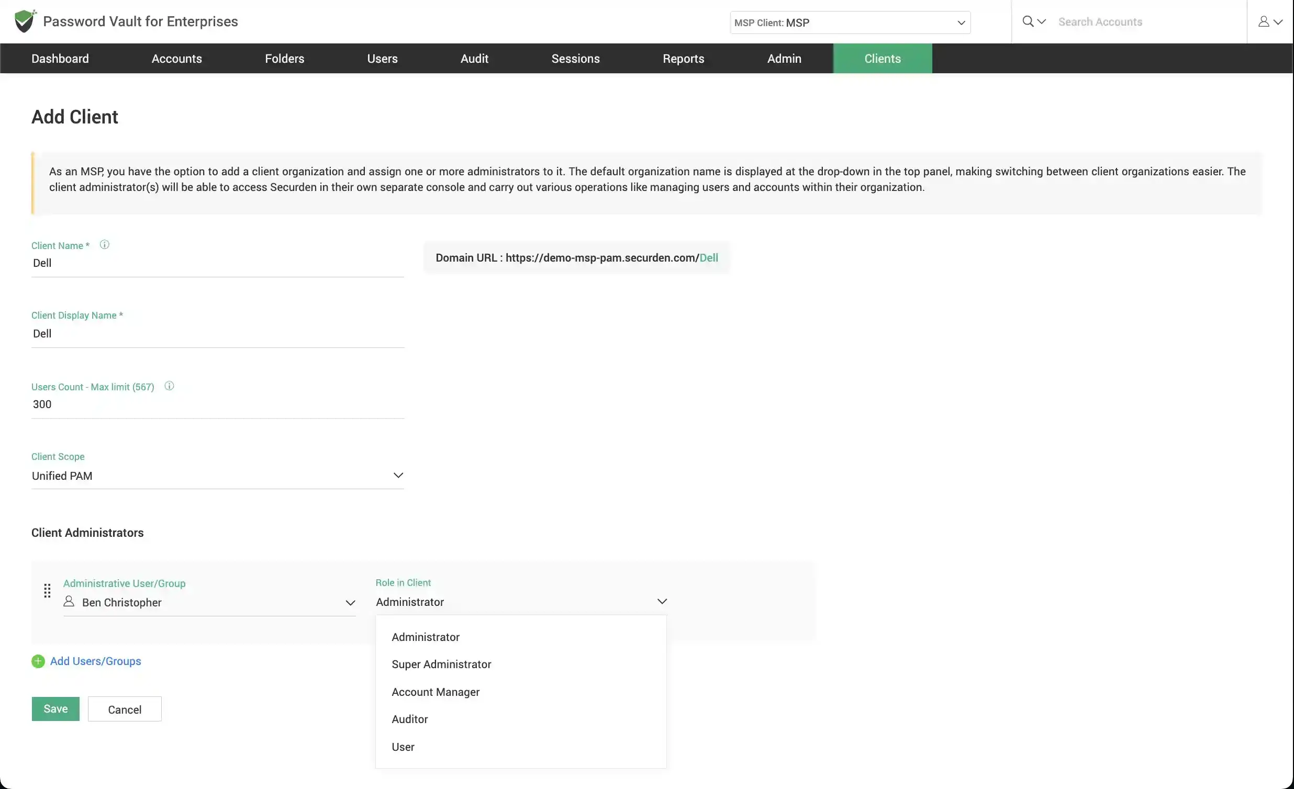Expand the Administrative User/Group dropdown

click(349, 602)
